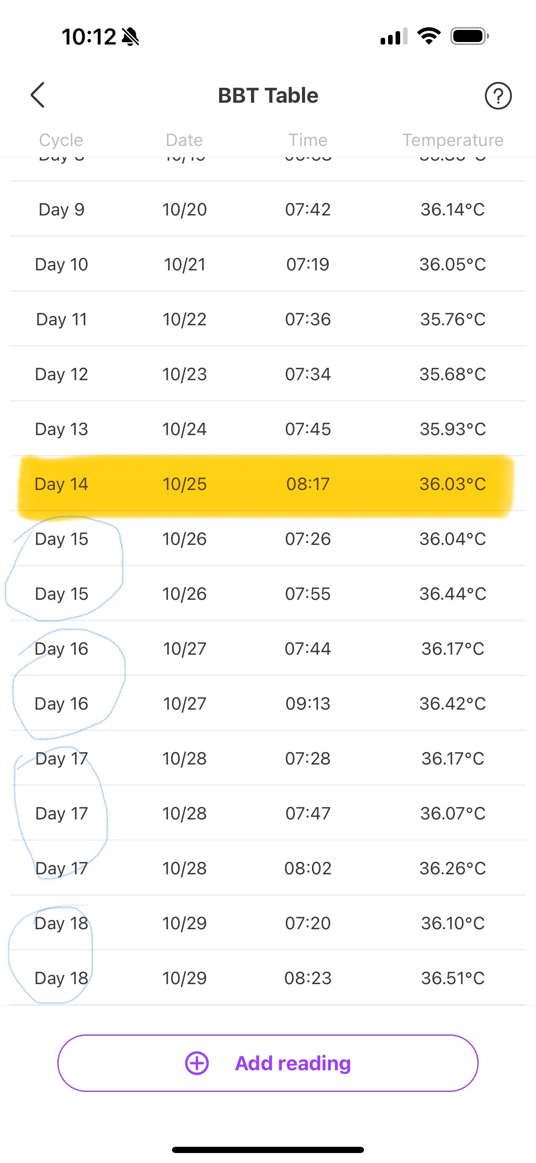This screenshot has width=536, height=1163.
Task: Tap the 35.76°C temperature on Day 11
Action: pyautogui.click(x=452, y=319)
